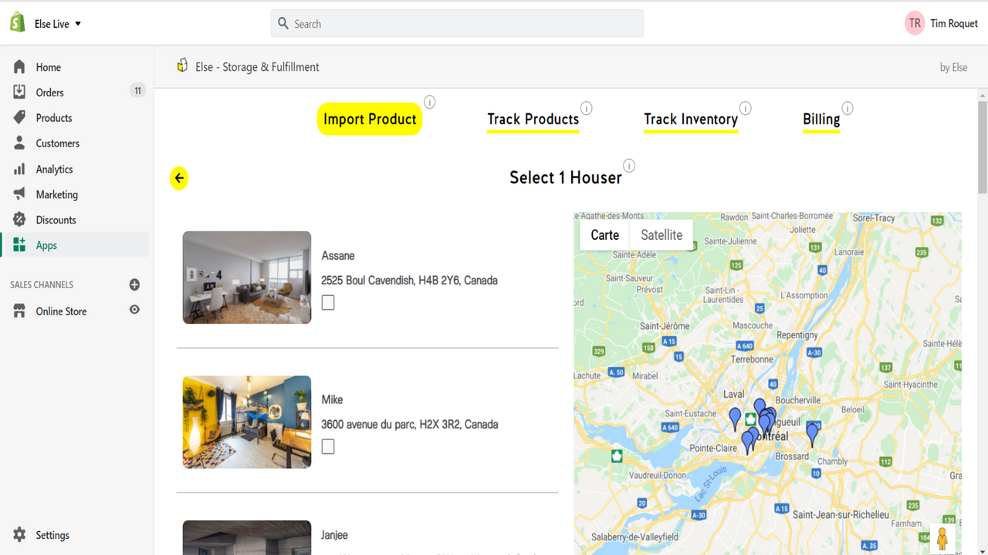Switch the map to Satellite view
988x555 pixels.
pos(661,234)
